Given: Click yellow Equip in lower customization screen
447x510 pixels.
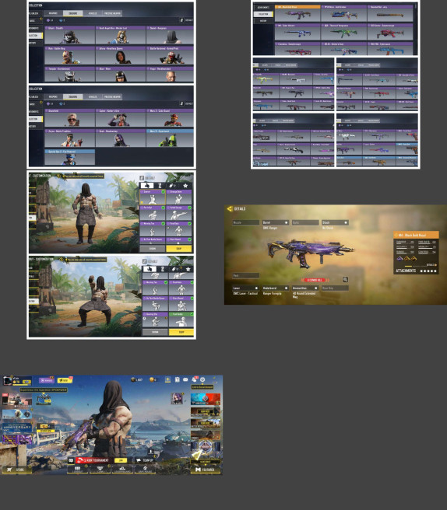Looking at the screenshot, I should (181, 332).
